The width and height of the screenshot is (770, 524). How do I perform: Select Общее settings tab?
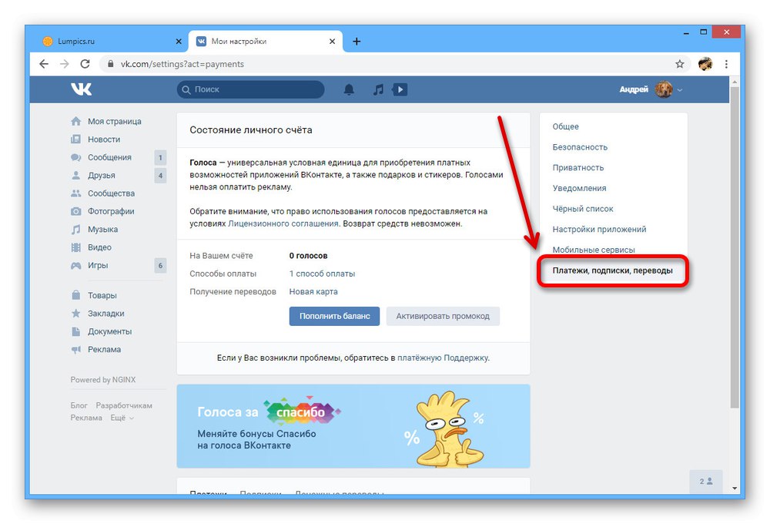(565, 126)
